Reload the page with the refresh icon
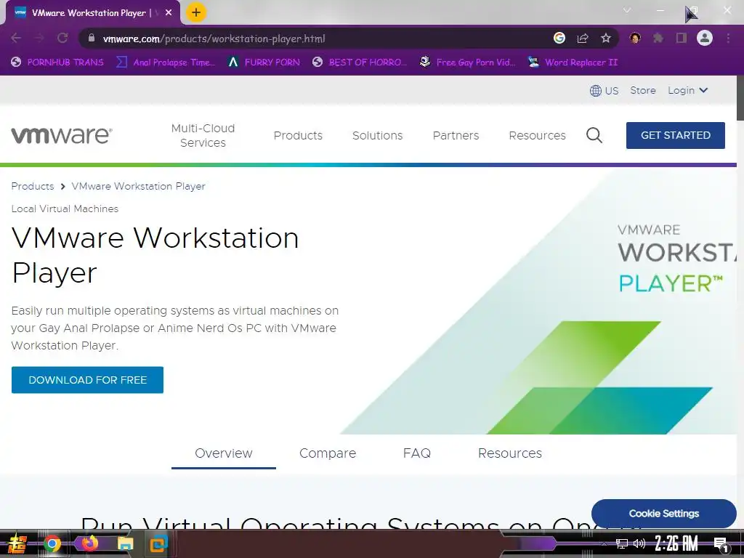The image size is (744, 558). tap(62, 38)
